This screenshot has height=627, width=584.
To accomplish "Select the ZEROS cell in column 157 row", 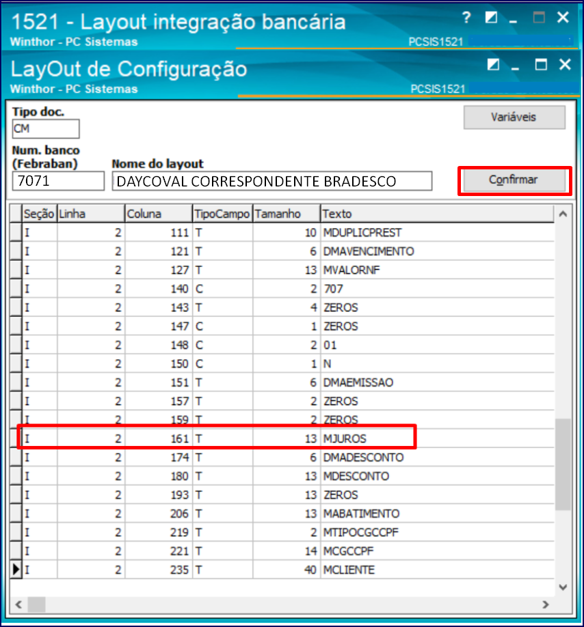I will 438,401.
